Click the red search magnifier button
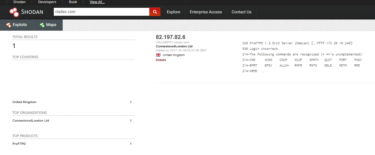Viewport: 375px width, 155px height. [x=155, y=12]
